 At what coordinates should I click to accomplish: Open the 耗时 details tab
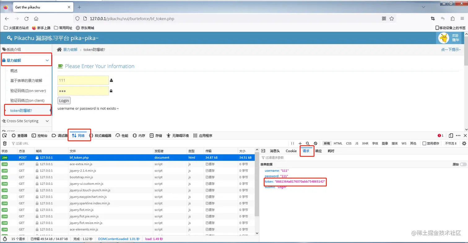point(331,151)
